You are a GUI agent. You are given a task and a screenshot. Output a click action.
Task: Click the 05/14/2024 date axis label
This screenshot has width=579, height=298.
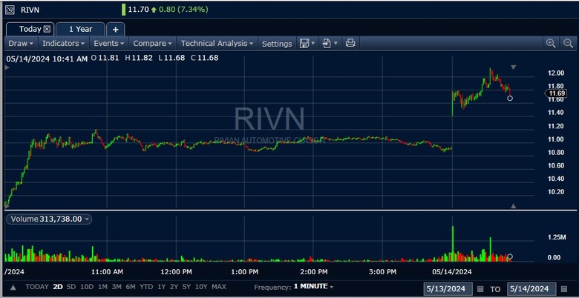coord(452,272)
